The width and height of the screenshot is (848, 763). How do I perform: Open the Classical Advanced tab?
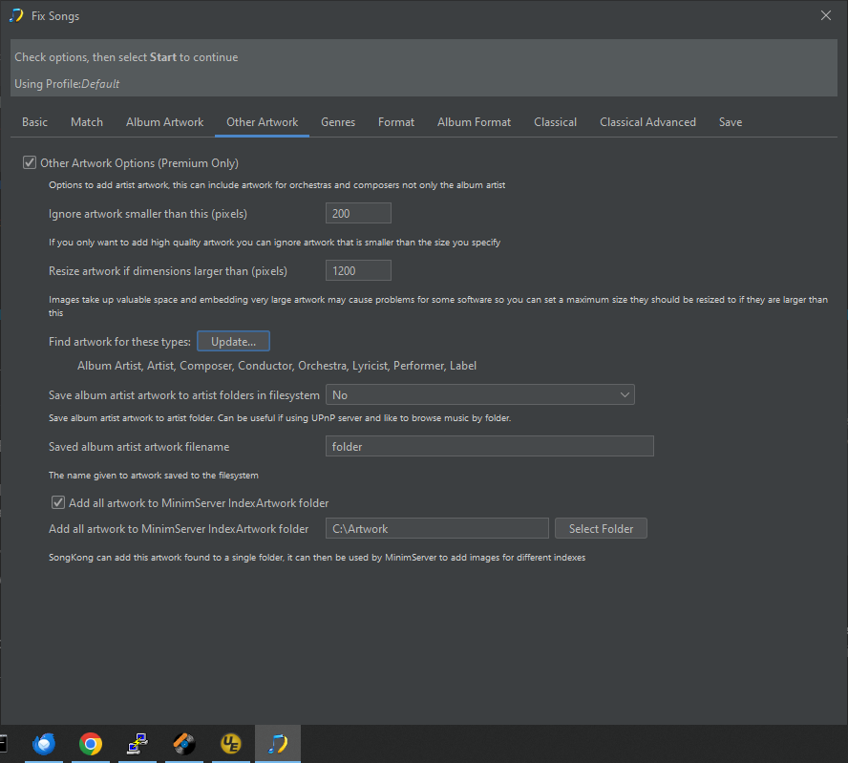(x=647, y=122)
